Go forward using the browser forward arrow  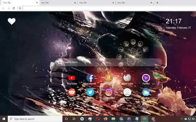9,8
